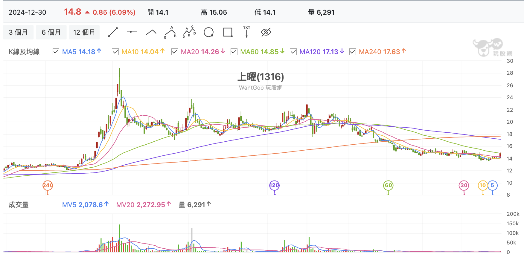Uncheck the MA5 moving average checkbox

pos(56,52)
